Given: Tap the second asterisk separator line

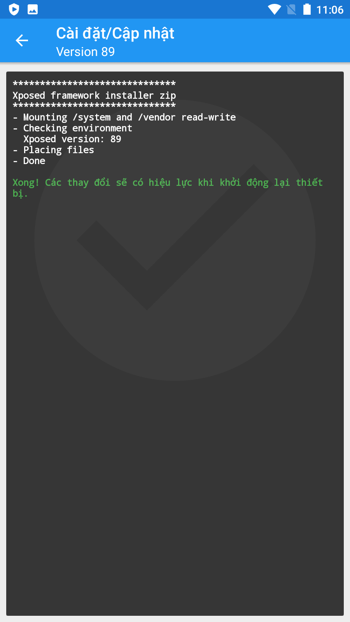Looking at the screenshot, I should (94, 105).
